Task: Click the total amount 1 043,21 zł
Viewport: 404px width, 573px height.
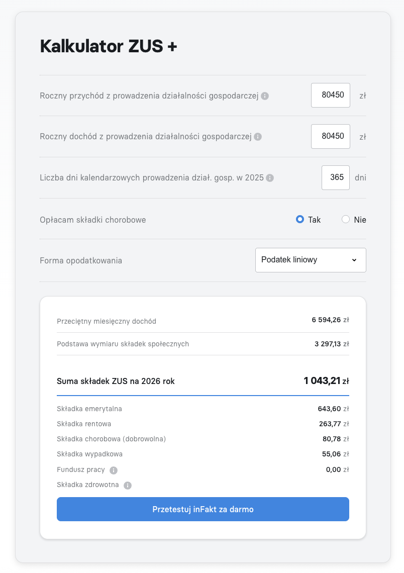Action: point(326,380)
